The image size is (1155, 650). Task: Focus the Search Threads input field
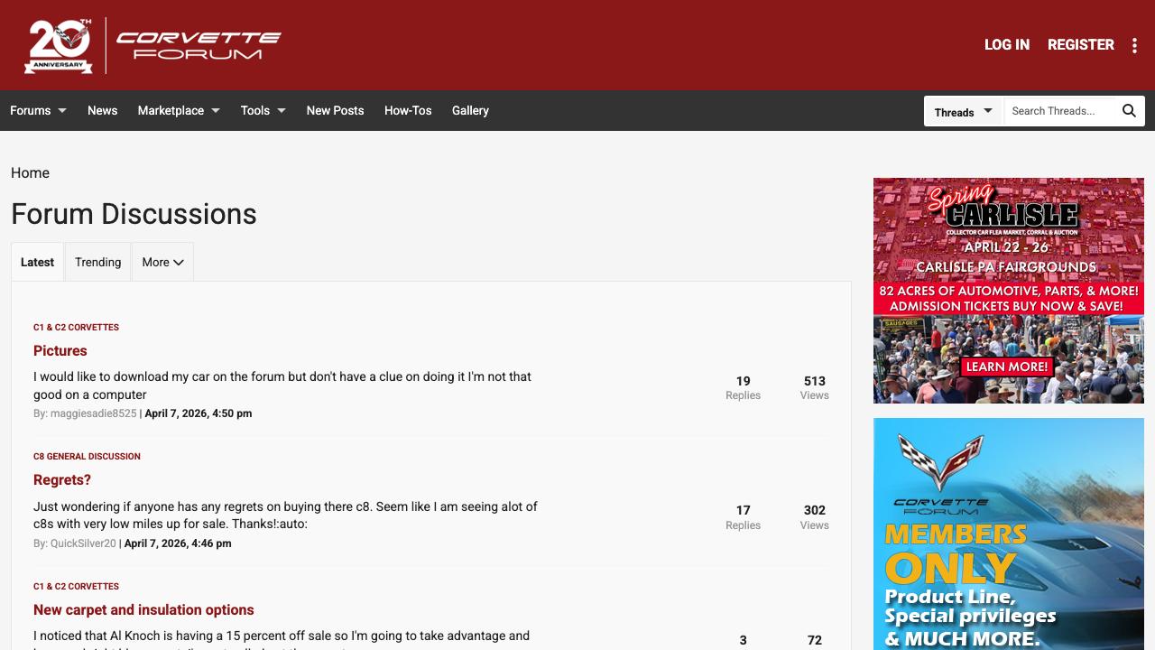pos(1060,111)
